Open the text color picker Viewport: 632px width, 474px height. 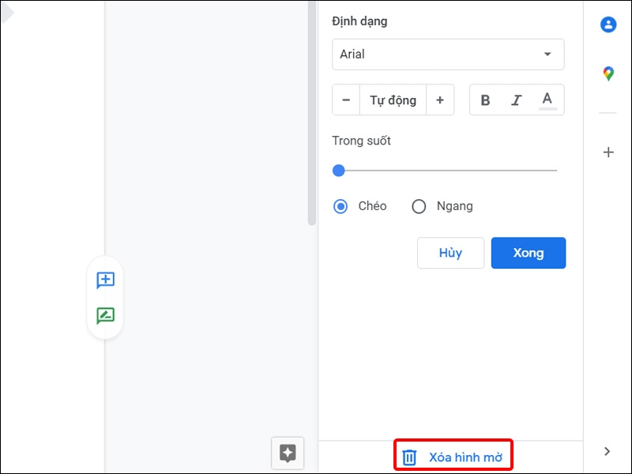click(547, 100)
